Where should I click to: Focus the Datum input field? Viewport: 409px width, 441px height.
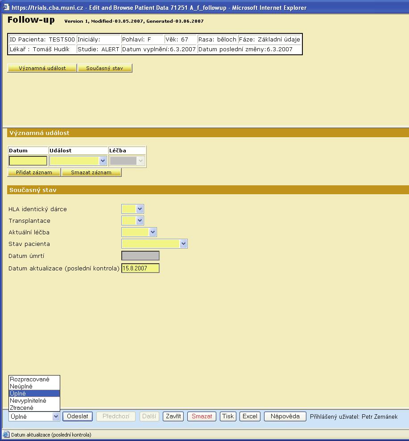(28, 161)
